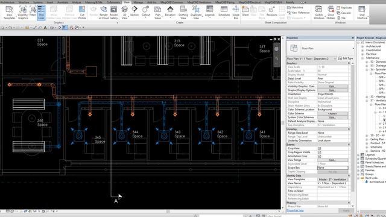
Task: Create a 3D View
Action: point(125,13)
